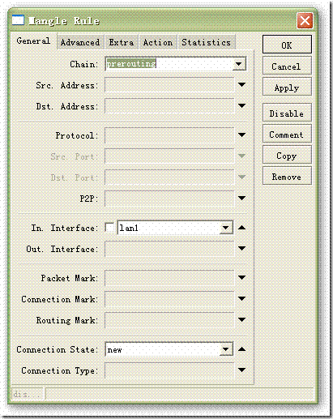
Task: Copy the mangle rule
Action: (287, 155)
